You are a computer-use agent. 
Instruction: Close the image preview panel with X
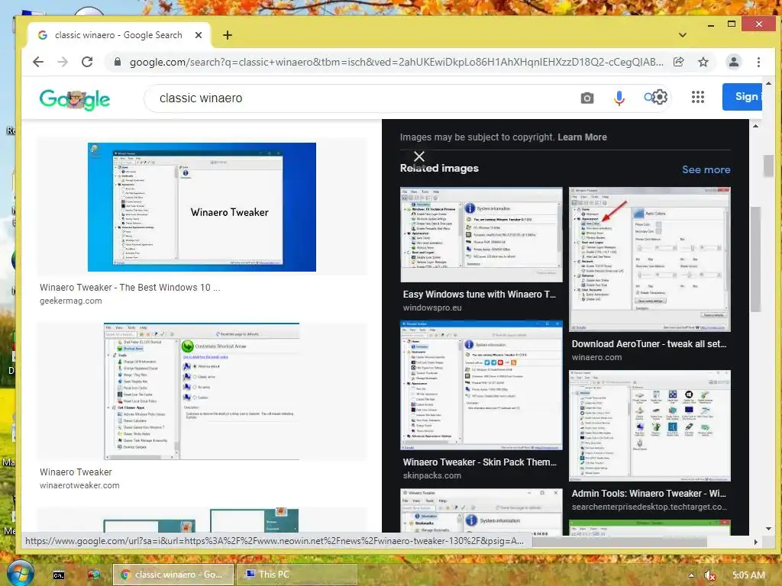coord(419,156)
